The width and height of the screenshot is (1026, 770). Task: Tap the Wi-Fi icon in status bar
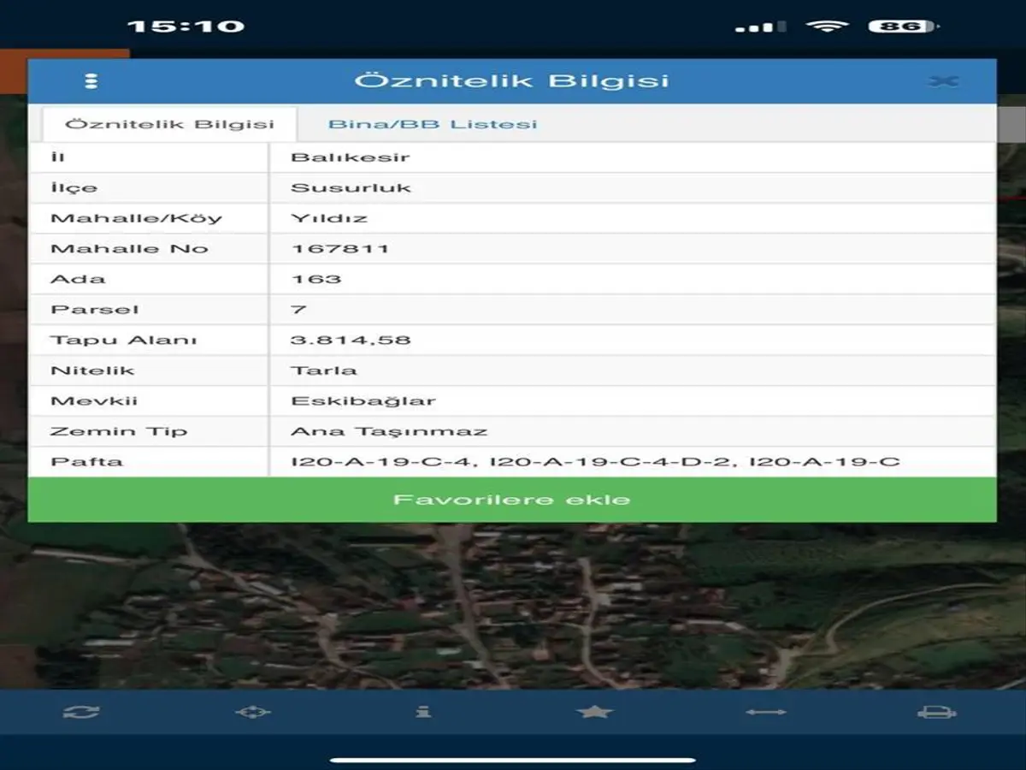(x=826, y=27)
